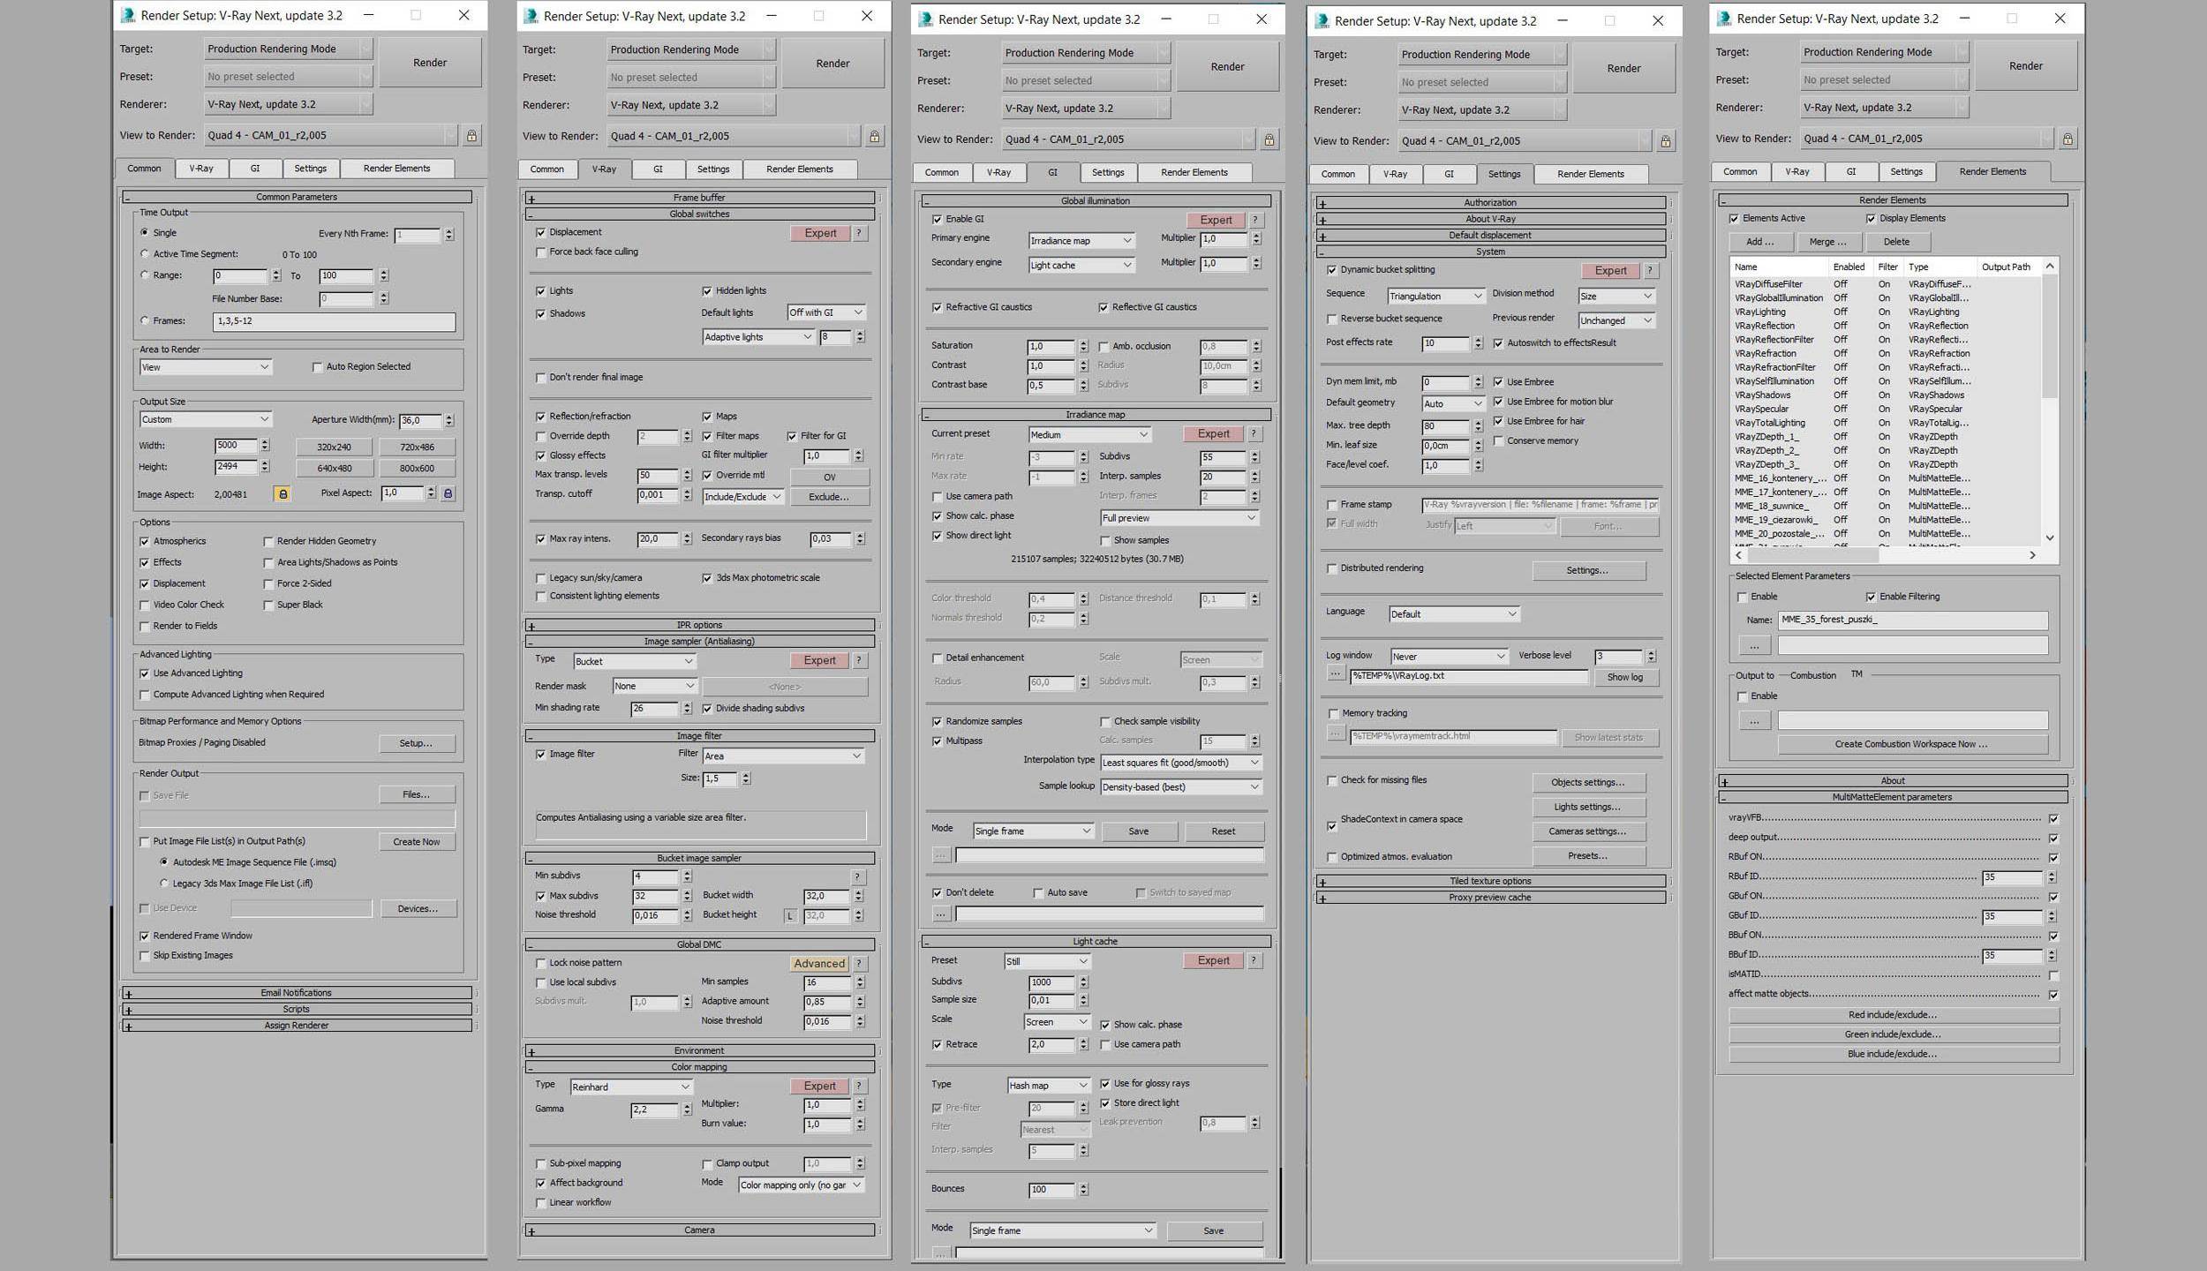Open Primary engine Irradiance map dropdown
This screenshot has height=1271, width=2207.
pyautogui.click(x=1081, y=241)
